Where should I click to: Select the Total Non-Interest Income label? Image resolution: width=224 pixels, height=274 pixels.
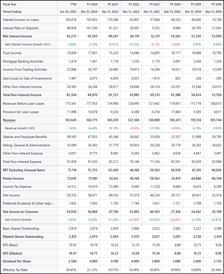(x=22, y=95)
